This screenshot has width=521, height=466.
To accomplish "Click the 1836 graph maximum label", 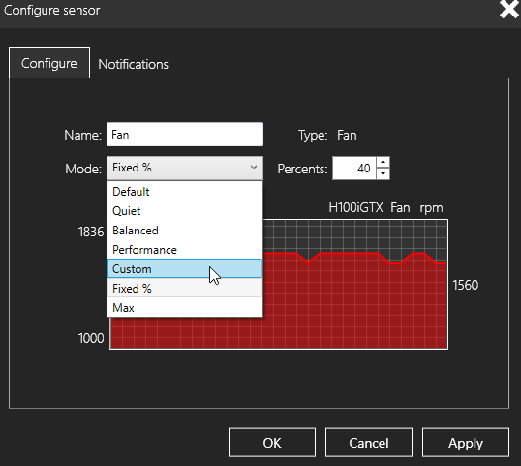I will (x=91, y=232).
